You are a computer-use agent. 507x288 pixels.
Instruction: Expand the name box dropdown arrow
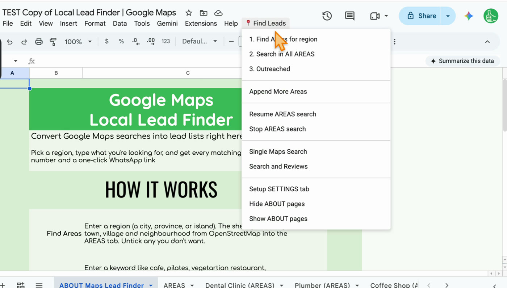16,61
